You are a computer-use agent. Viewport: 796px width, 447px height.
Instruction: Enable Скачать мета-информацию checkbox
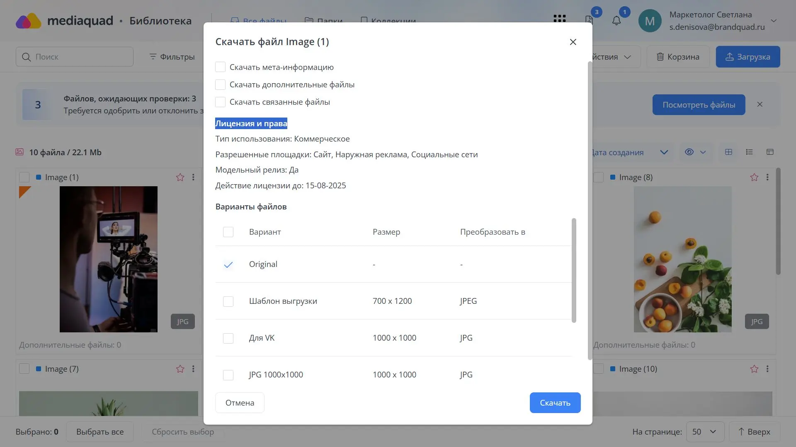click(x=220, y=67)
